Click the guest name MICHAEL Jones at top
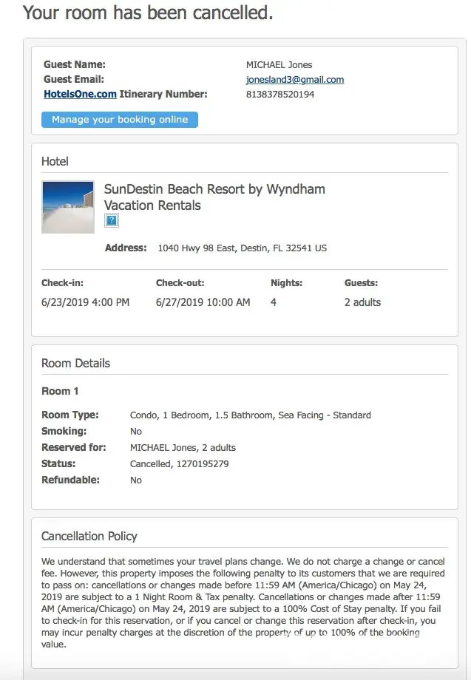 coord(279,65)
